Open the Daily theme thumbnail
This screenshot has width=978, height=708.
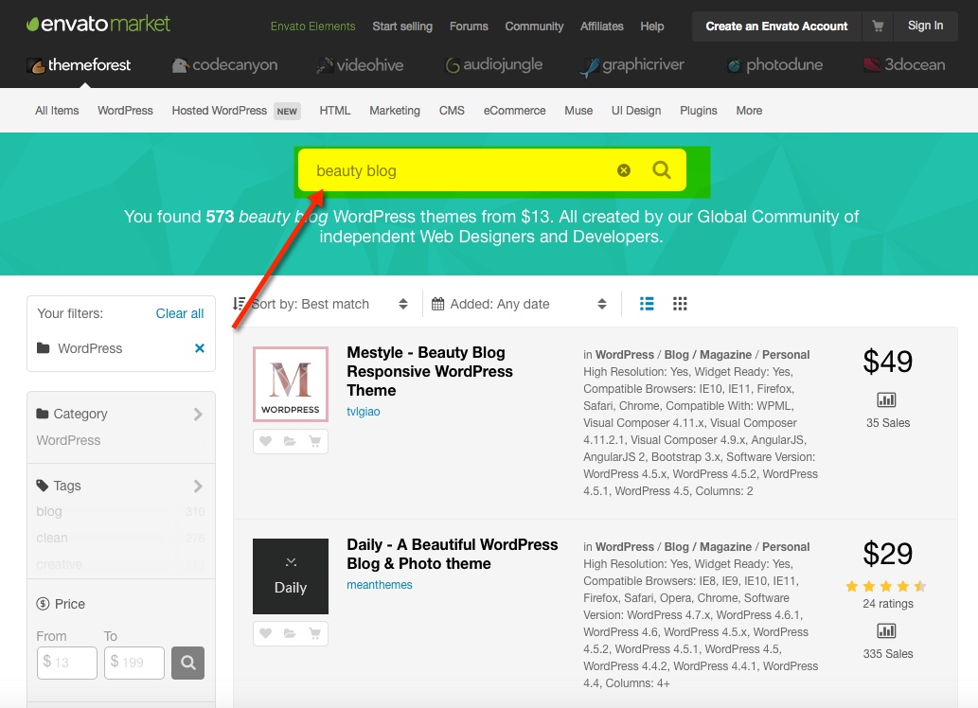pyautogui.click(x=290, y=576)
